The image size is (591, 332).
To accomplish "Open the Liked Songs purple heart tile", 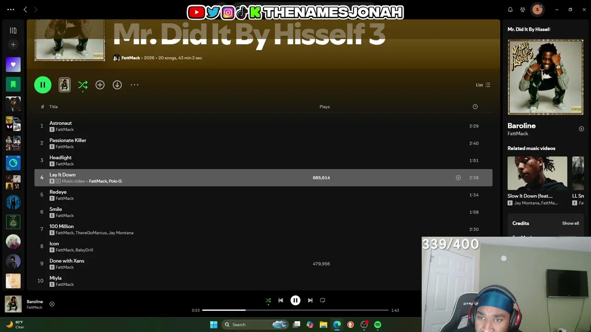I will 13,65.
